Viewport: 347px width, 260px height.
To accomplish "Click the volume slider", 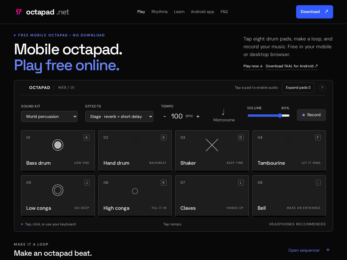I will click(269, 116).
